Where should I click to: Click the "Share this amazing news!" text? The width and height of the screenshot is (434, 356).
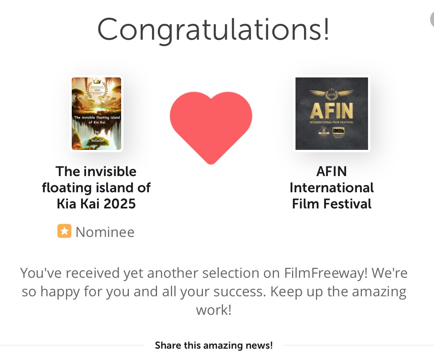[214, 345]
